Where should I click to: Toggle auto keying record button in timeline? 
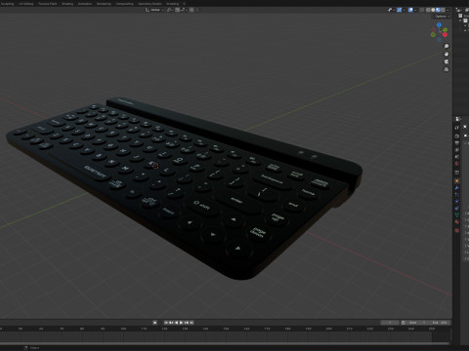point(154,323)
